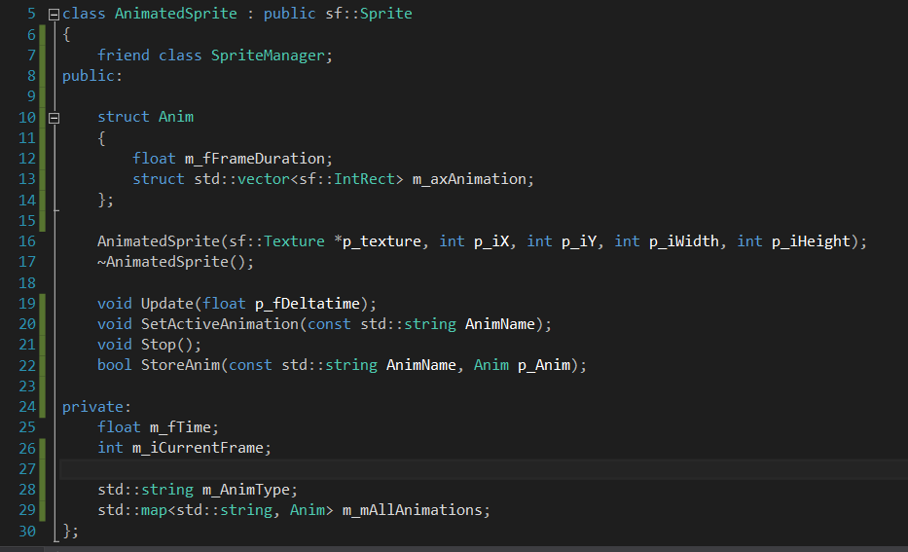The width and height of the screenshot is (908, 552).
Task: Collapse the struct Anim code block
Action: tap(54, 117)
